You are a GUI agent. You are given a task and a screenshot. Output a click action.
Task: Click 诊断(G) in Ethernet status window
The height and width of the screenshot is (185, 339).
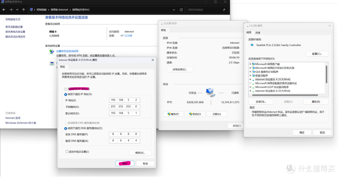click(x=217, y=114)
